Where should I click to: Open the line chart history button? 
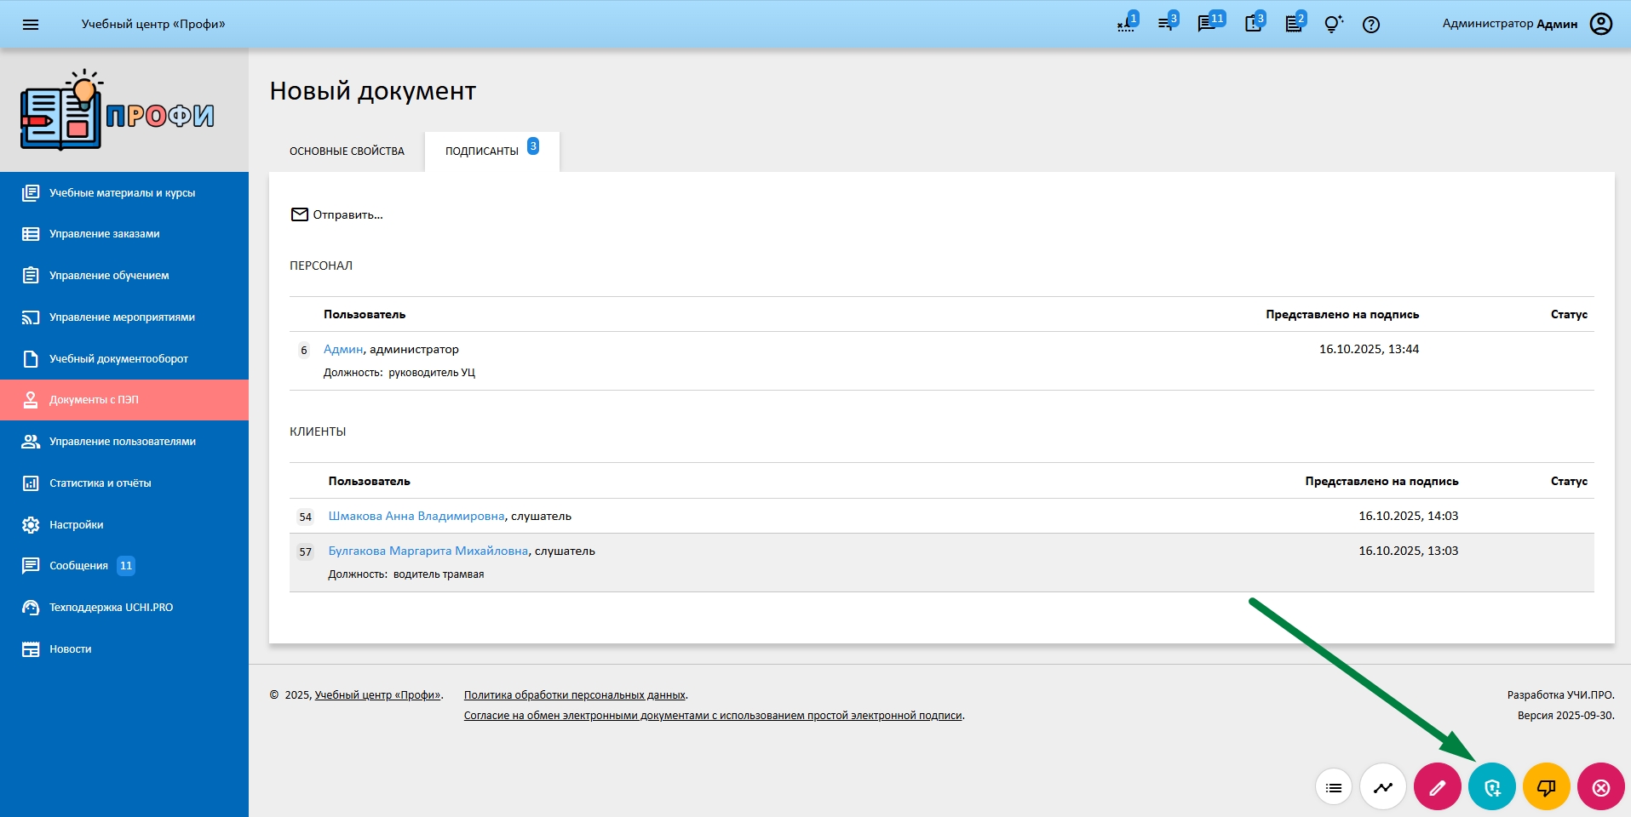(x=1383, y=787)
